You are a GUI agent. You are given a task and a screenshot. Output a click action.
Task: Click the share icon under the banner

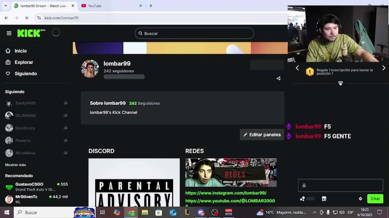(x=278, y=78)
